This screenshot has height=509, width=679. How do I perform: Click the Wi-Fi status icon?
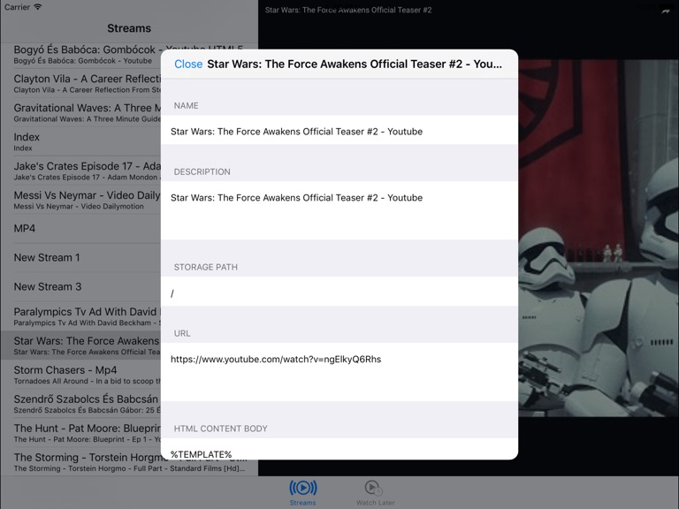pyautogui.click(x=38, y=7)
